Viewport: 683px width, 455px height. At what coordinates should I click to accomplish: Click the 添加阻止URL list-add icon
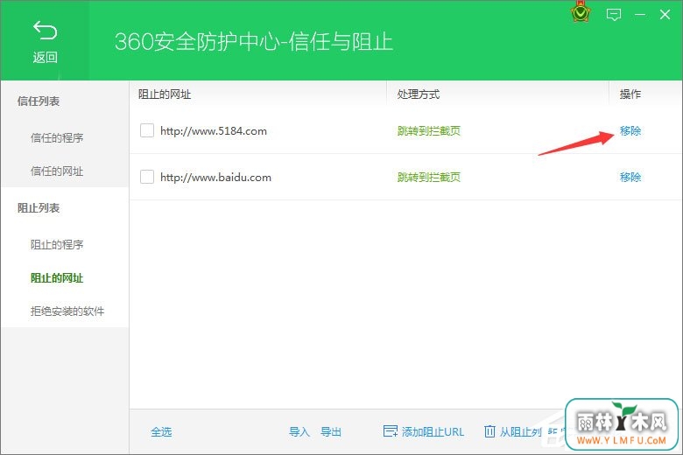[x=391, y=431]
